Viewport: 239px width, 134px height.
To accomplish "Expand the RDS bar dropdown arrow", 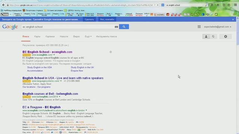I will [x=10, y=15].
